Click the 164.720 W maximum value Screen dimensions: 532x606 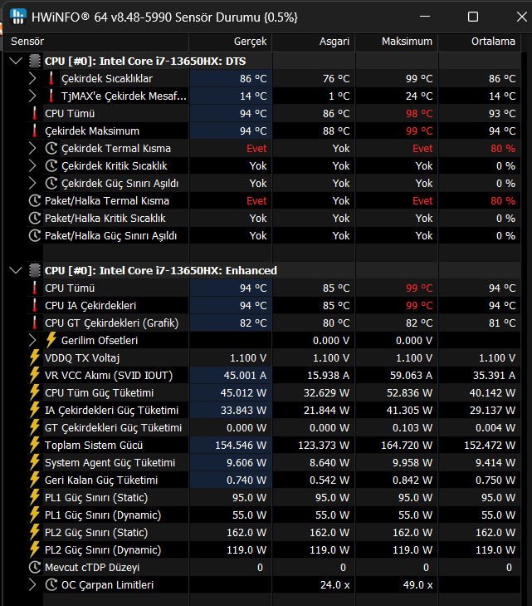407,446
